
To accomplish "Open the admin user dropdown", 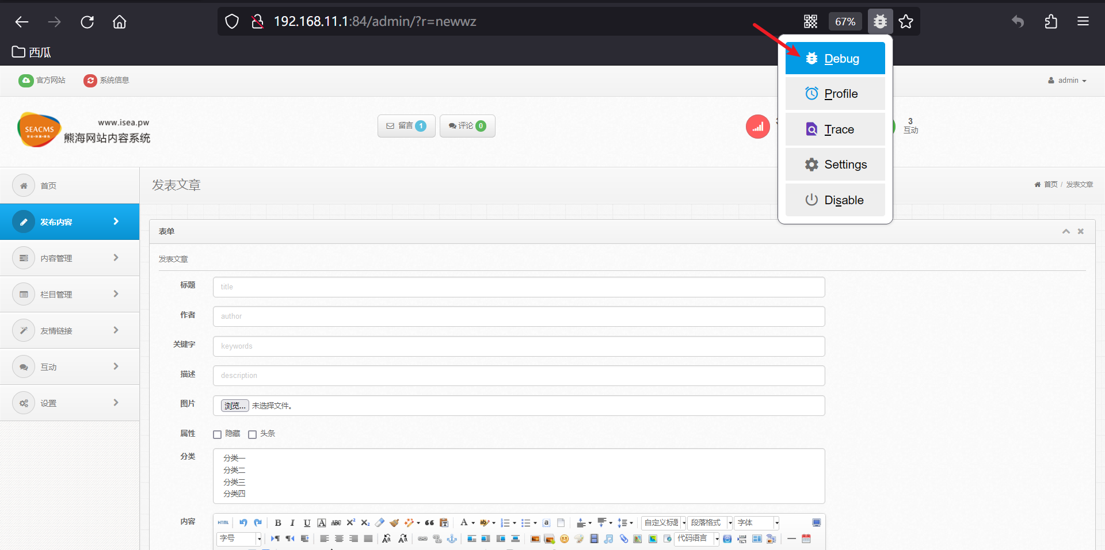I will [1067, 81].
